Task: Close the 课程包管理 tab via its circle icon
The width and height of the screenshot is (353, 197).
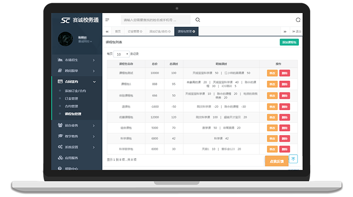Action: pyautogui.click(x=194, y=31)
